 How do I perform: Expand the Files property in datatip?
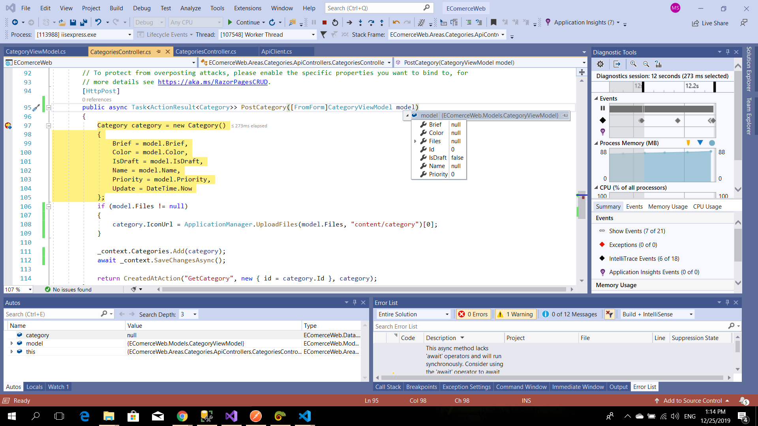point(415,141)
